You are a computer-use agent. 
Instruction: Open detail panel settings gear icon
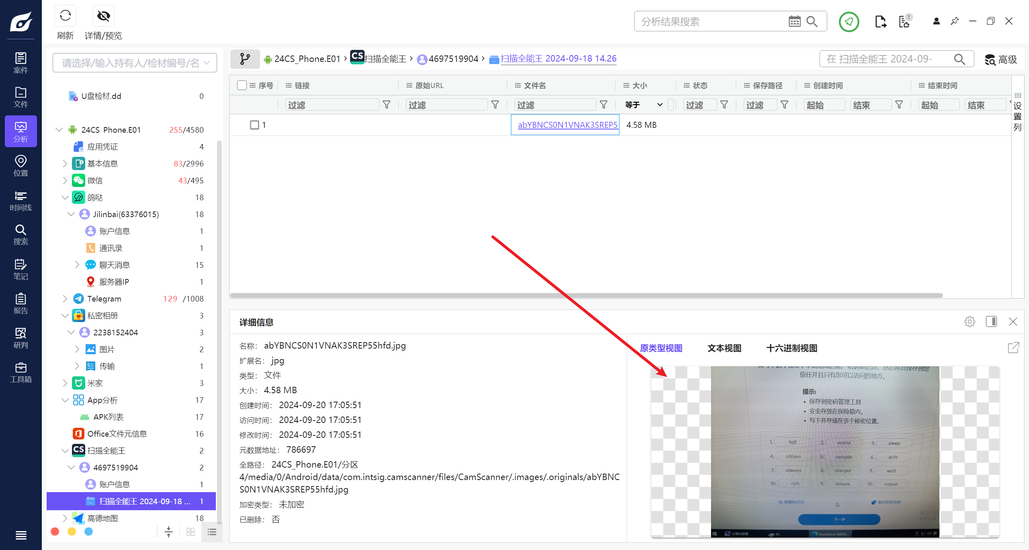tap(970, 322)
